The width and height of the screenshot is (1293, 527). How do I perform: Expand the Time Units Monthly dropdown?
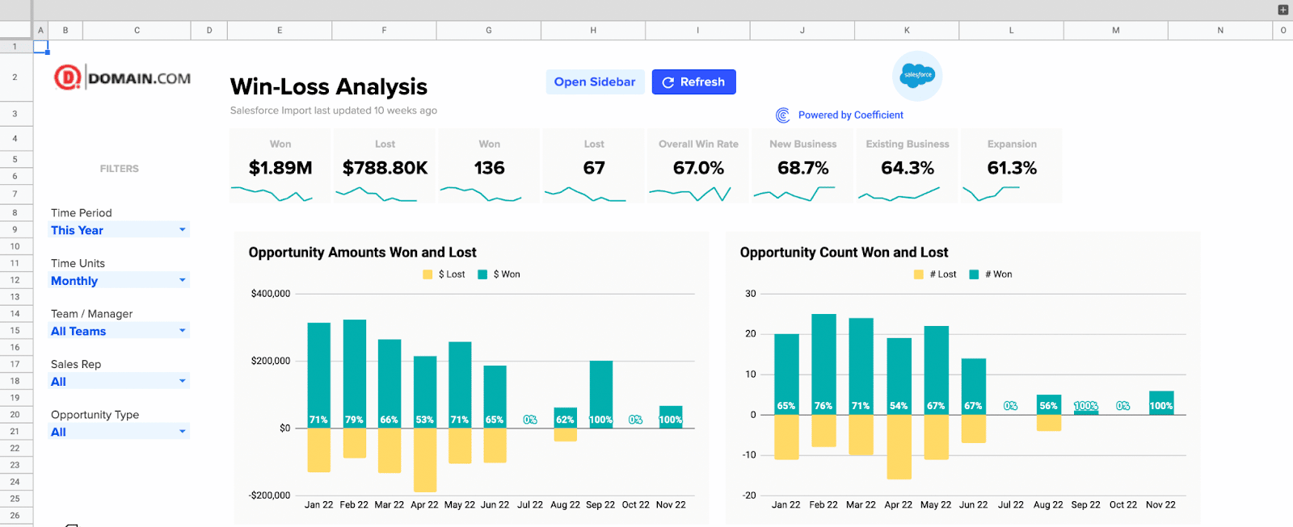pyautogui.click(x=183, y=281)
